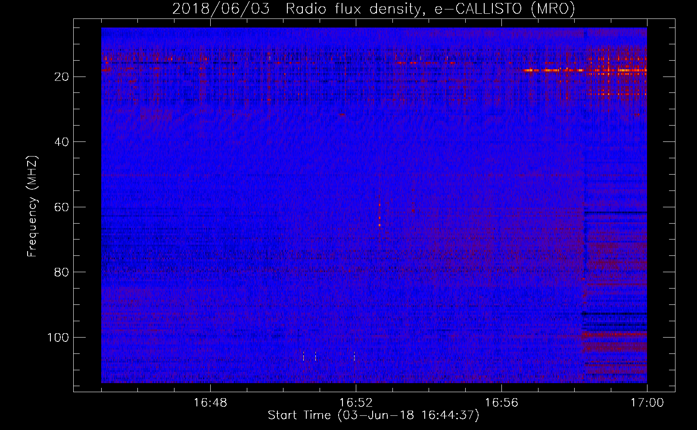
Task: Click the plot title '2018/06/03 Radio flux density'
Action: 374,9
